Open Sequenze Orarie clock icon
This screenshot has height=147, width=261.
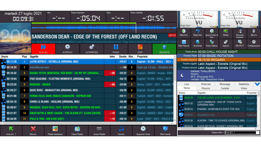tap(143, 129)
